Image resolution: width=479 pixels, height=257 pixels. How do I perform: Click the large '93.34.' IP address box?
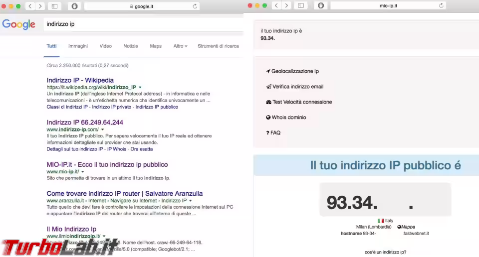tap(385, 200)
